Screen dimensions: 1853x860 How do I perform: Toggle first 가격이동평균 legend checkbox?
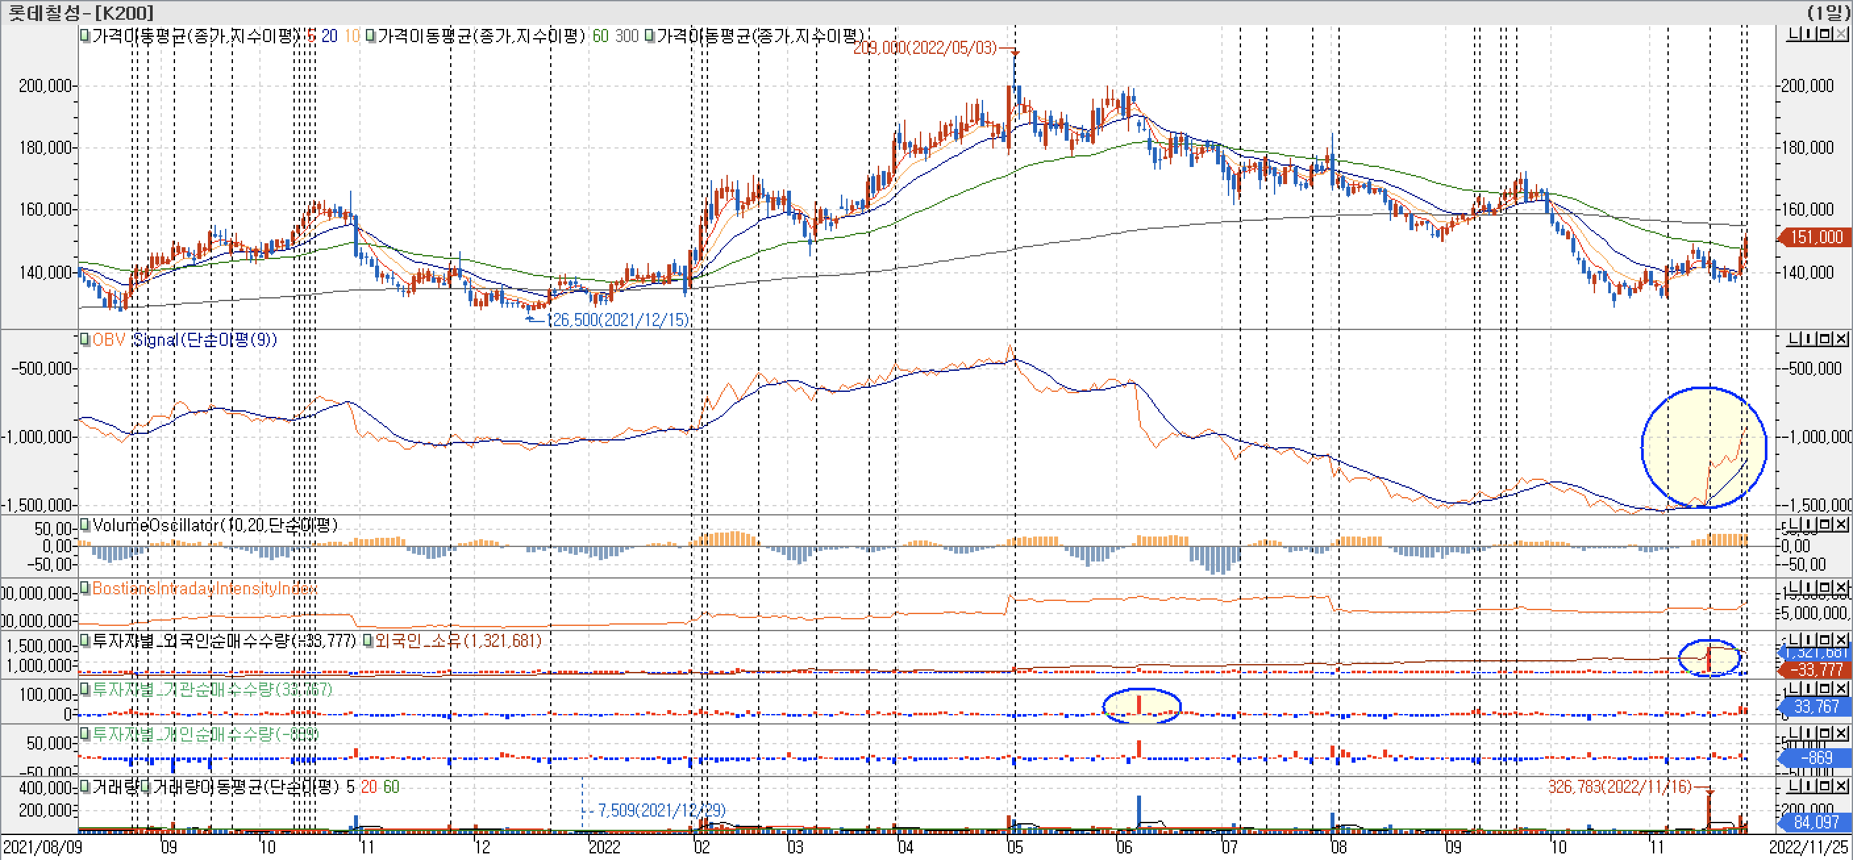coord(85,36)
